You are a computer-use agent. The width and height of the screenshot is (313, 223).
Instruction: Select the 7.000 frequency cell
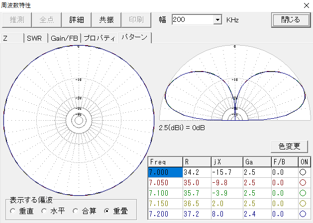click(165, 172)
